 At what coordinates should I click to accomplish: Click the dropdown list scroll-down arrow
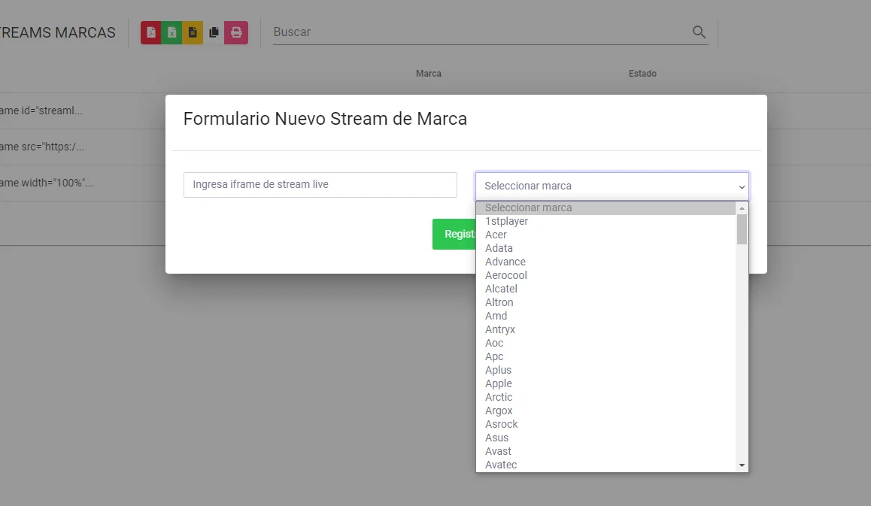coord(742,465)
